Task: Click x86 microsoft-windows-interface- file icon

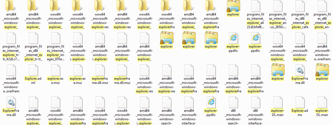Action: point(255,102)
